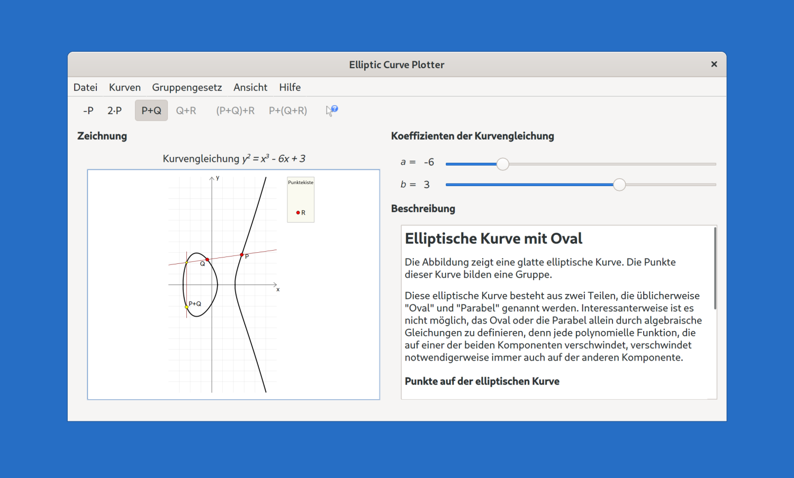Click the "Zeichnung" section heading
The width and height of the screenshot is (794, 478).
[x=102, y=136]
